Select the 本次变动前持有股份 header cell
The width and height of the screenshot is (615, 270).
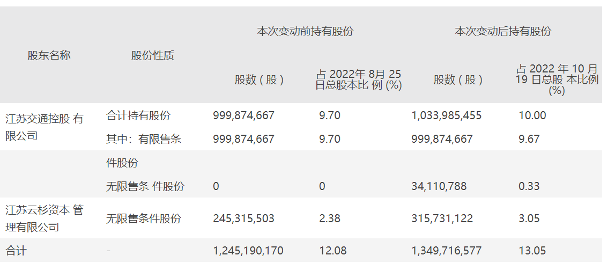tap(305, 31)
